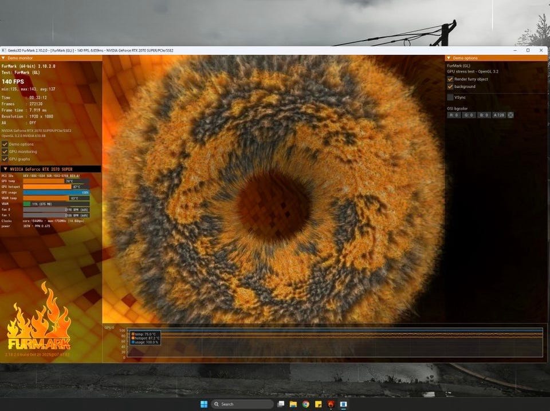Viewport: 550px width, 411px height.
Task: Turn off the GPU graphs checkbox
Action: (5, 159)
